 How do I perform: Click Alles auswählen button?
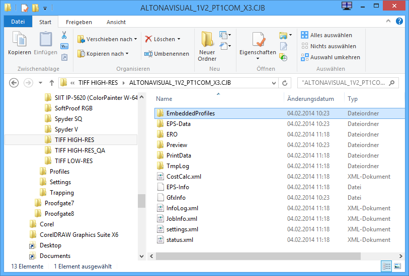coord(326,35)
